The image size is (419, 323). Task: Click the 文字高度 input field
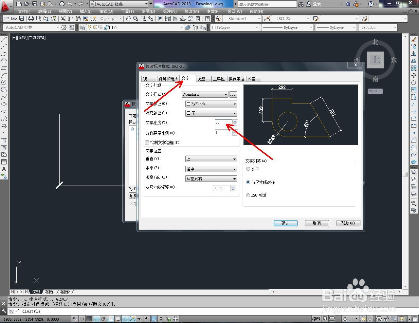click(x=224, y=123)
